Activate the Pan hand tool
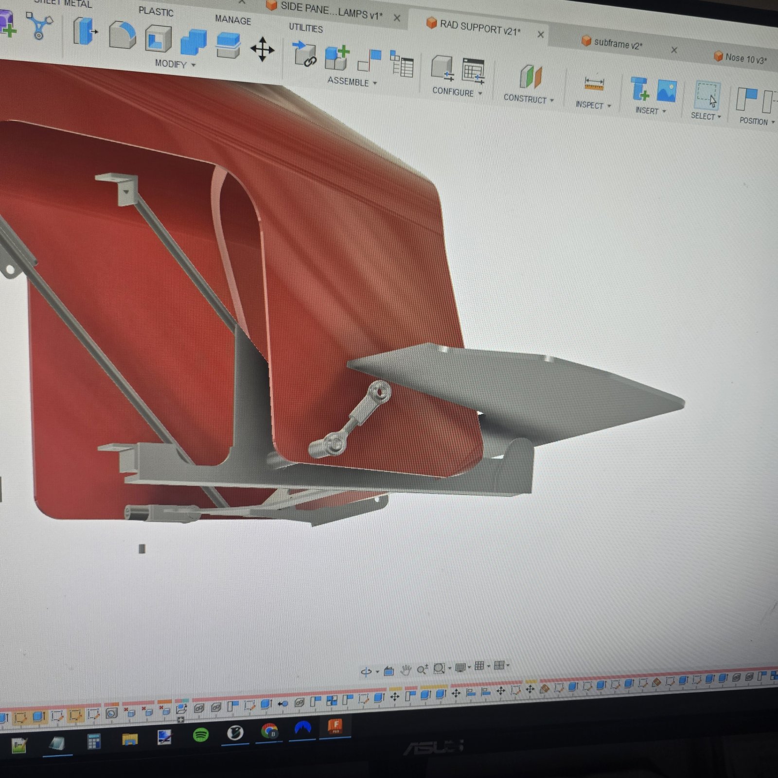Screen dimensions: 778x778 (406, 671)
